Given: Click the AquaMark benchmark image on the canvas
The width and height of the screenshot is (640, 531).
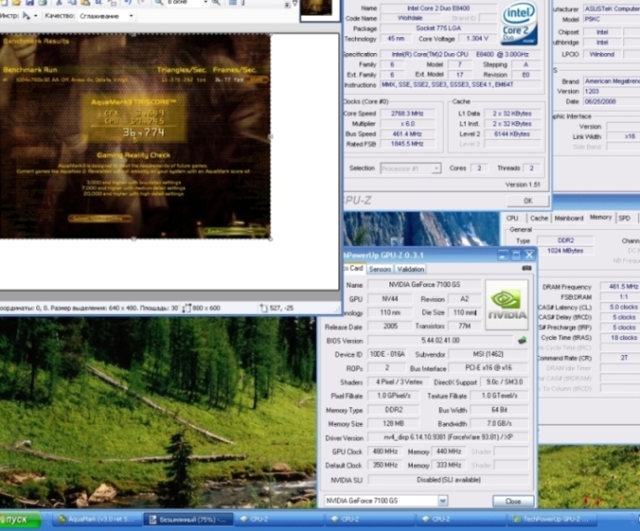Looking at the screenshot, I should 135,136.
